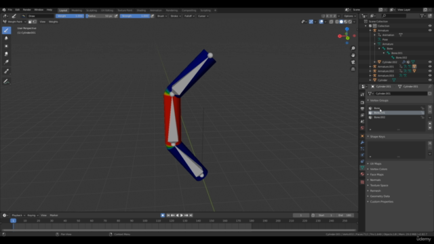The width and height of the screenshot is (434, 244).
Task: Expand Armature.001 in the outliner
Action: (370, 66)
